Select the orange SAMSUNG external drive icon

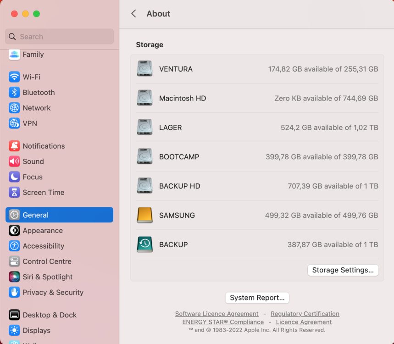pyautogui.click(x=145, y=215)
